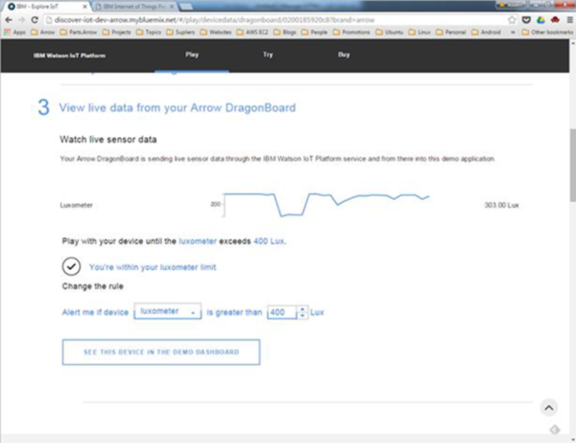Go to the Buy tab
Screen dimensions: 576x443
[x=344, y=55]
